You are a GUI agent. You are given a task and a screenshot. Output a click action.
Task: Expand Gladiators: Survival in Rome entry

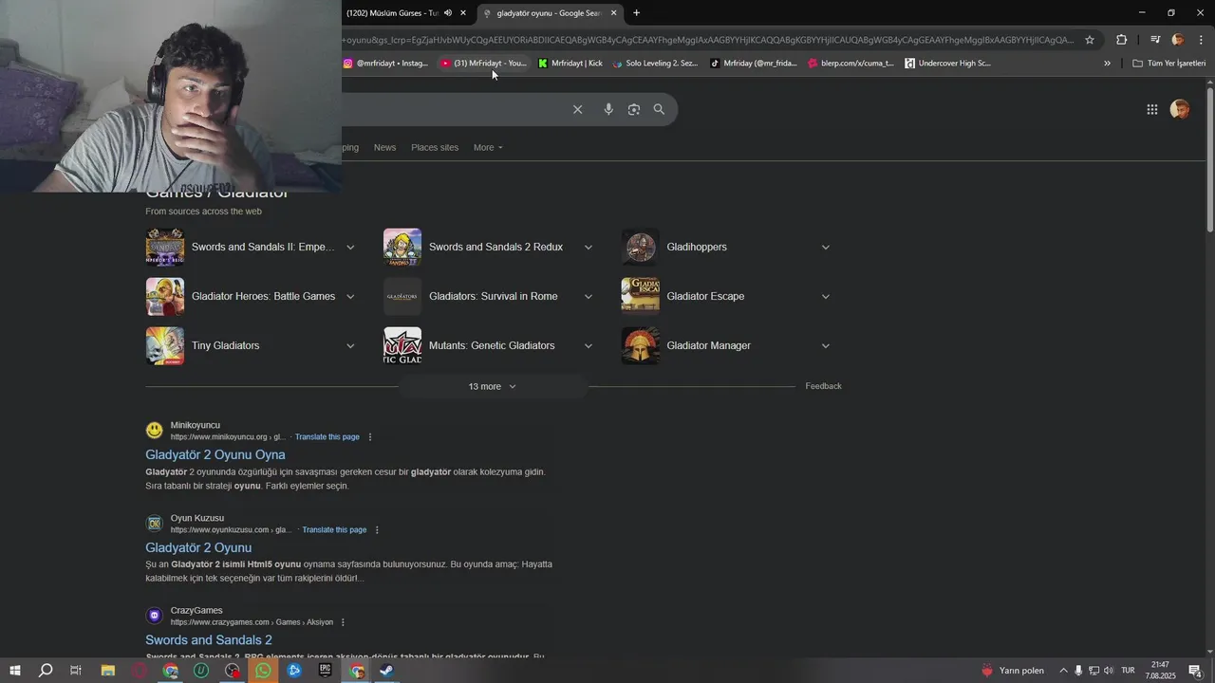[588, 296]
